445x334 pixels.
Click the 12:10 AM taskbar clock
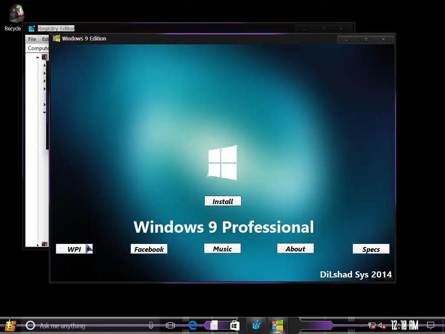pyautogui.click(x=405, y=325)
